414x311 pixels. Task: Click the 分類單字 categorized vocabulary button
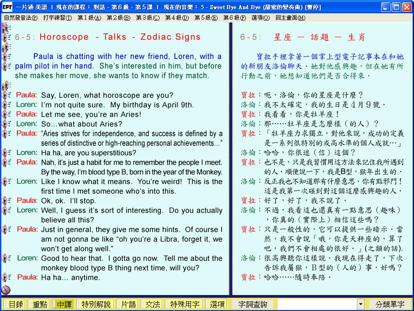pyautogui.click(x=389, y=304)
